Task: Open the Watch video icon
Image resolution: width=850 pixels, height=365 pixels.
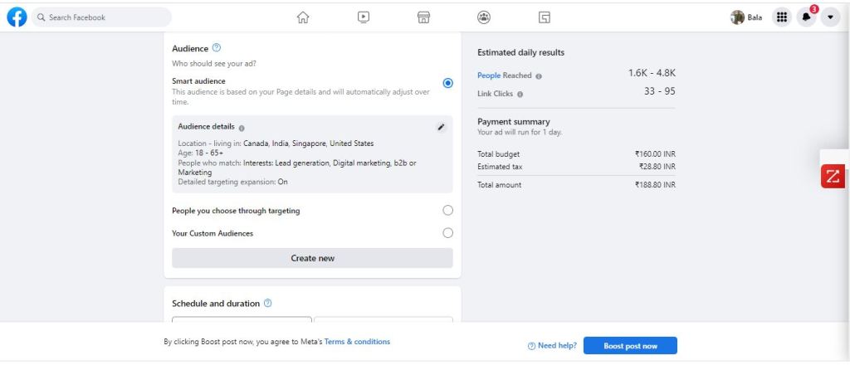Action: click(x=364, y=17)
